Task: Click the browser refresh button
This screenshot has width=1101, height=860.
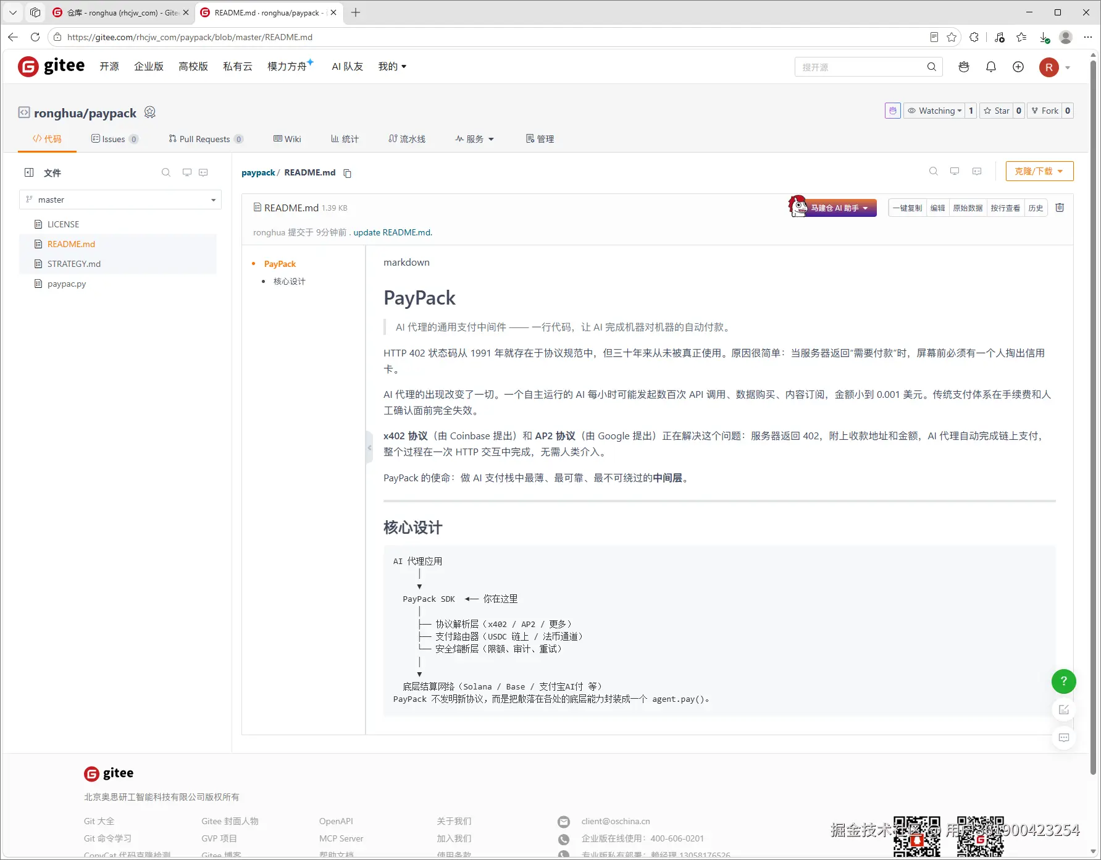Action: (35, 37)
